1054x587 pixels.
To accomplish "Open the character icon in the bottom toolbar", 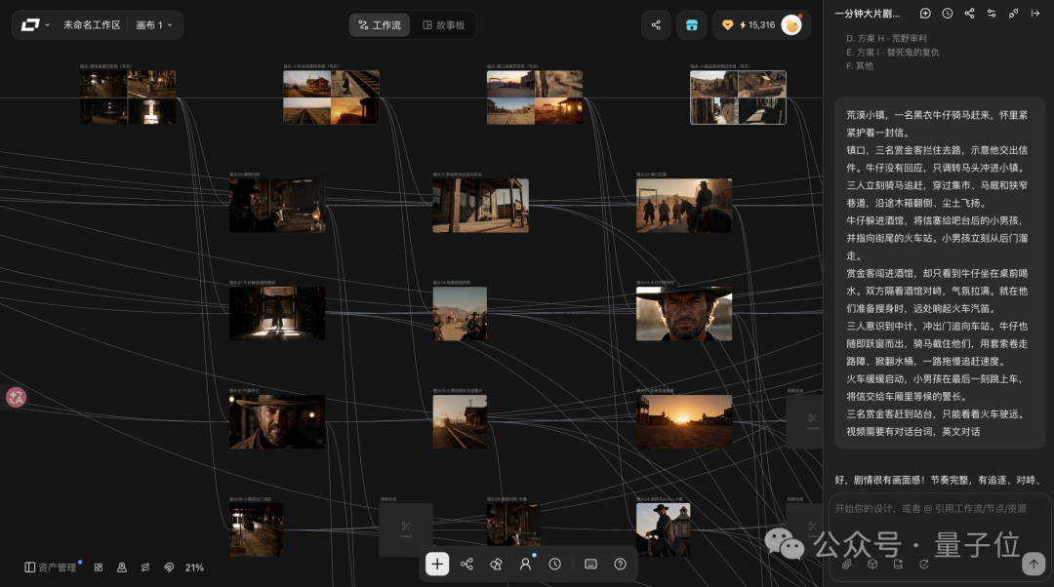I will pos(526,565).
